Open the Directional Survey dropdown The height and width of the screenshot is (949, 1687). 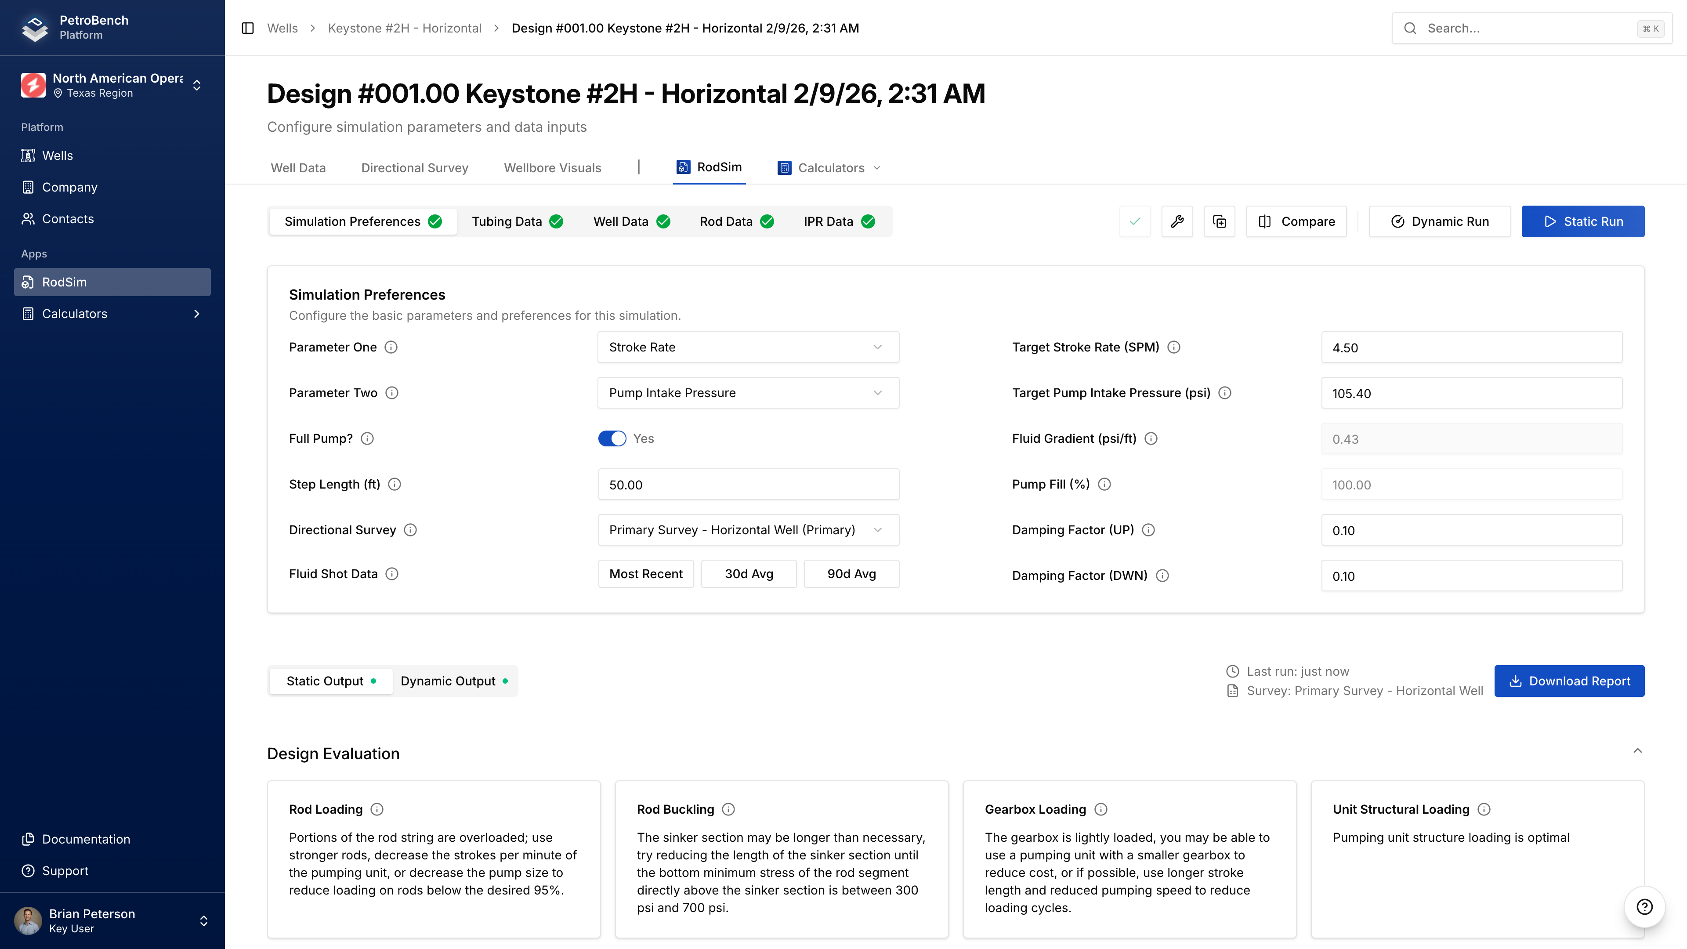(748, 530)
